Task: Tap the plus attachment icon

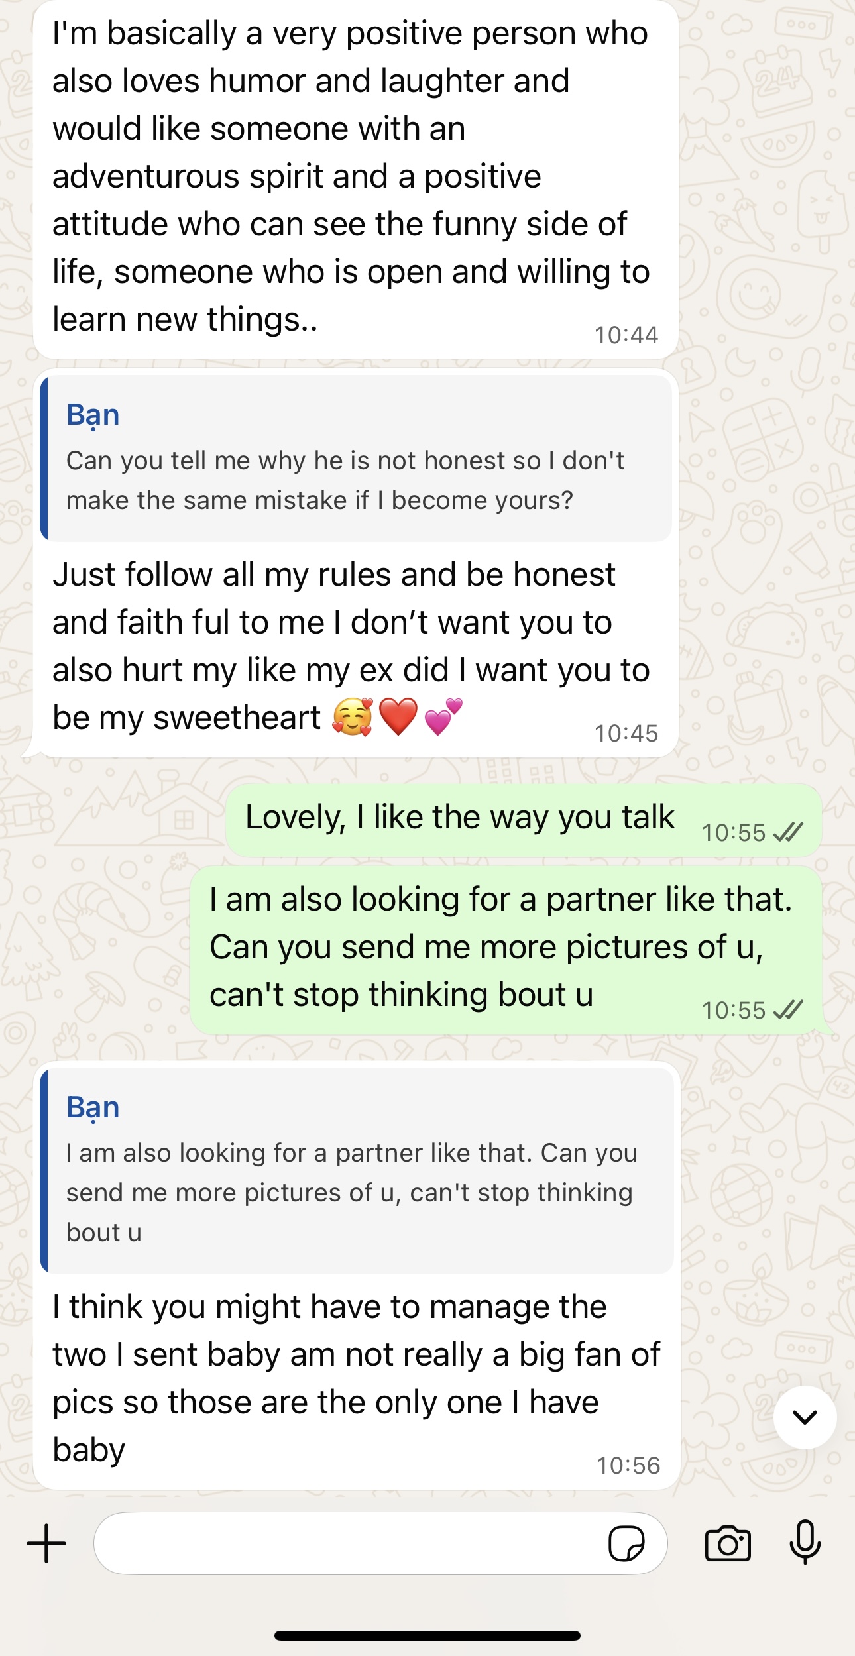Action: [x=46, y=1543]
